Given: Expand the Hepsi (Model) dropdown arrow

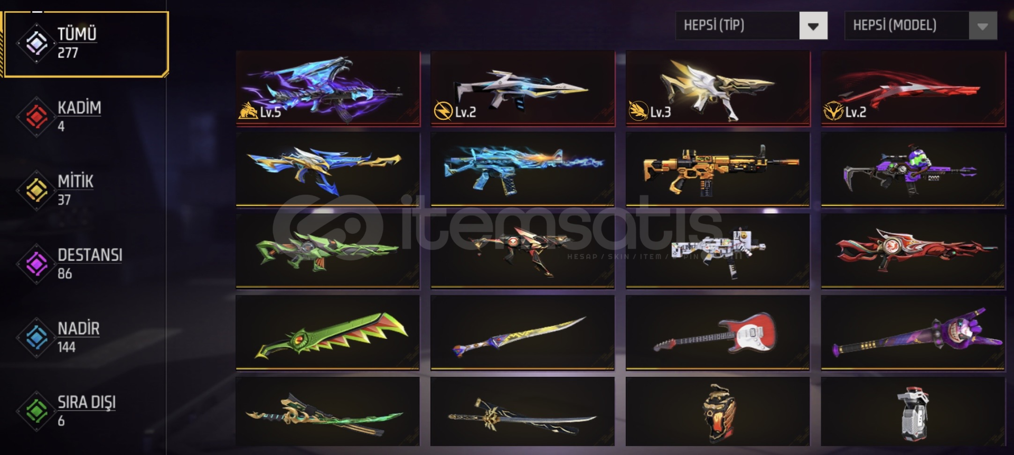Looking at the screenshot, I should point(983,26).
